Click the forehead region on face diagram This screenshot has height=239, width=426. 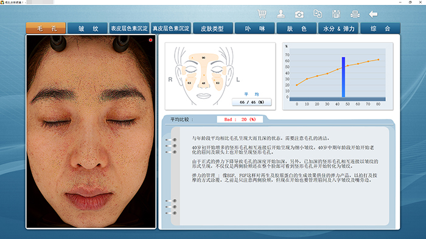point(203,58)
